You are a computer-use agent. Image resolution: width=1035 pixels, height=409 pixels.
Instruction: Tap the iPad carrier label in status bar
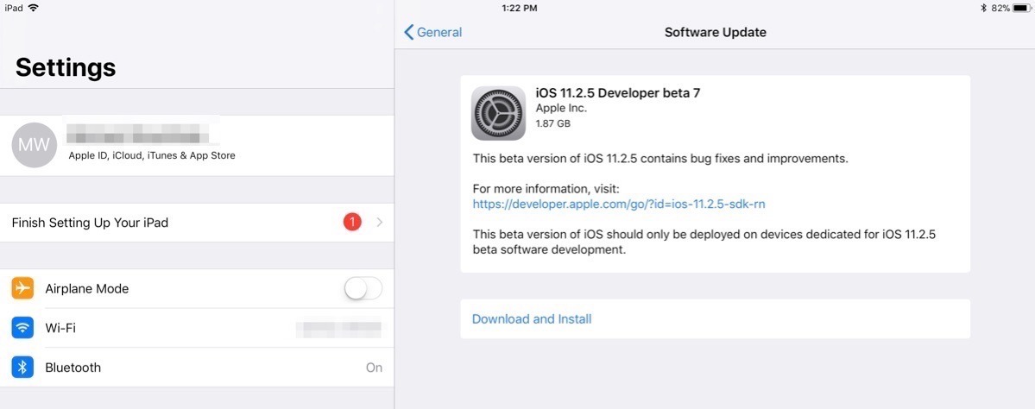[x=14, y=8]
